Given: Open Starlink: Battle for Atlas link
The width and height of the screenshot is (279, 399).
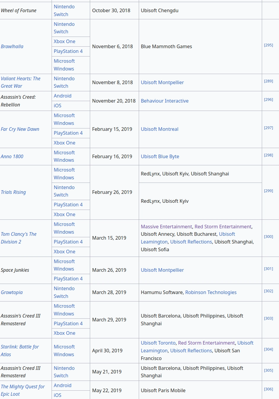Looking at the screenshot, I should pos(20,351).
